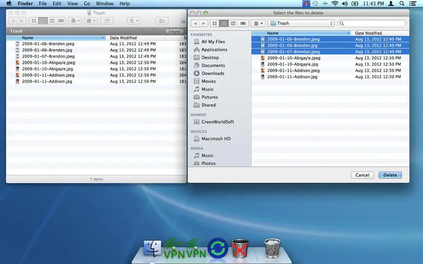Expand the toolbar overflow chevron in Trash window
Viewport: 423px width, 264px height.
[x=183, y=22]
